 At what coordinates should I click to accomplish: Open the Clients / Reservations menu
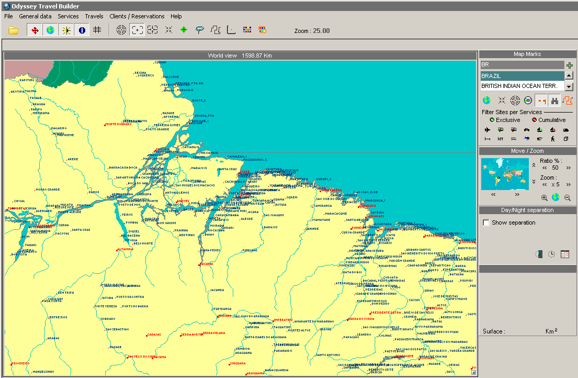(137, 16)
